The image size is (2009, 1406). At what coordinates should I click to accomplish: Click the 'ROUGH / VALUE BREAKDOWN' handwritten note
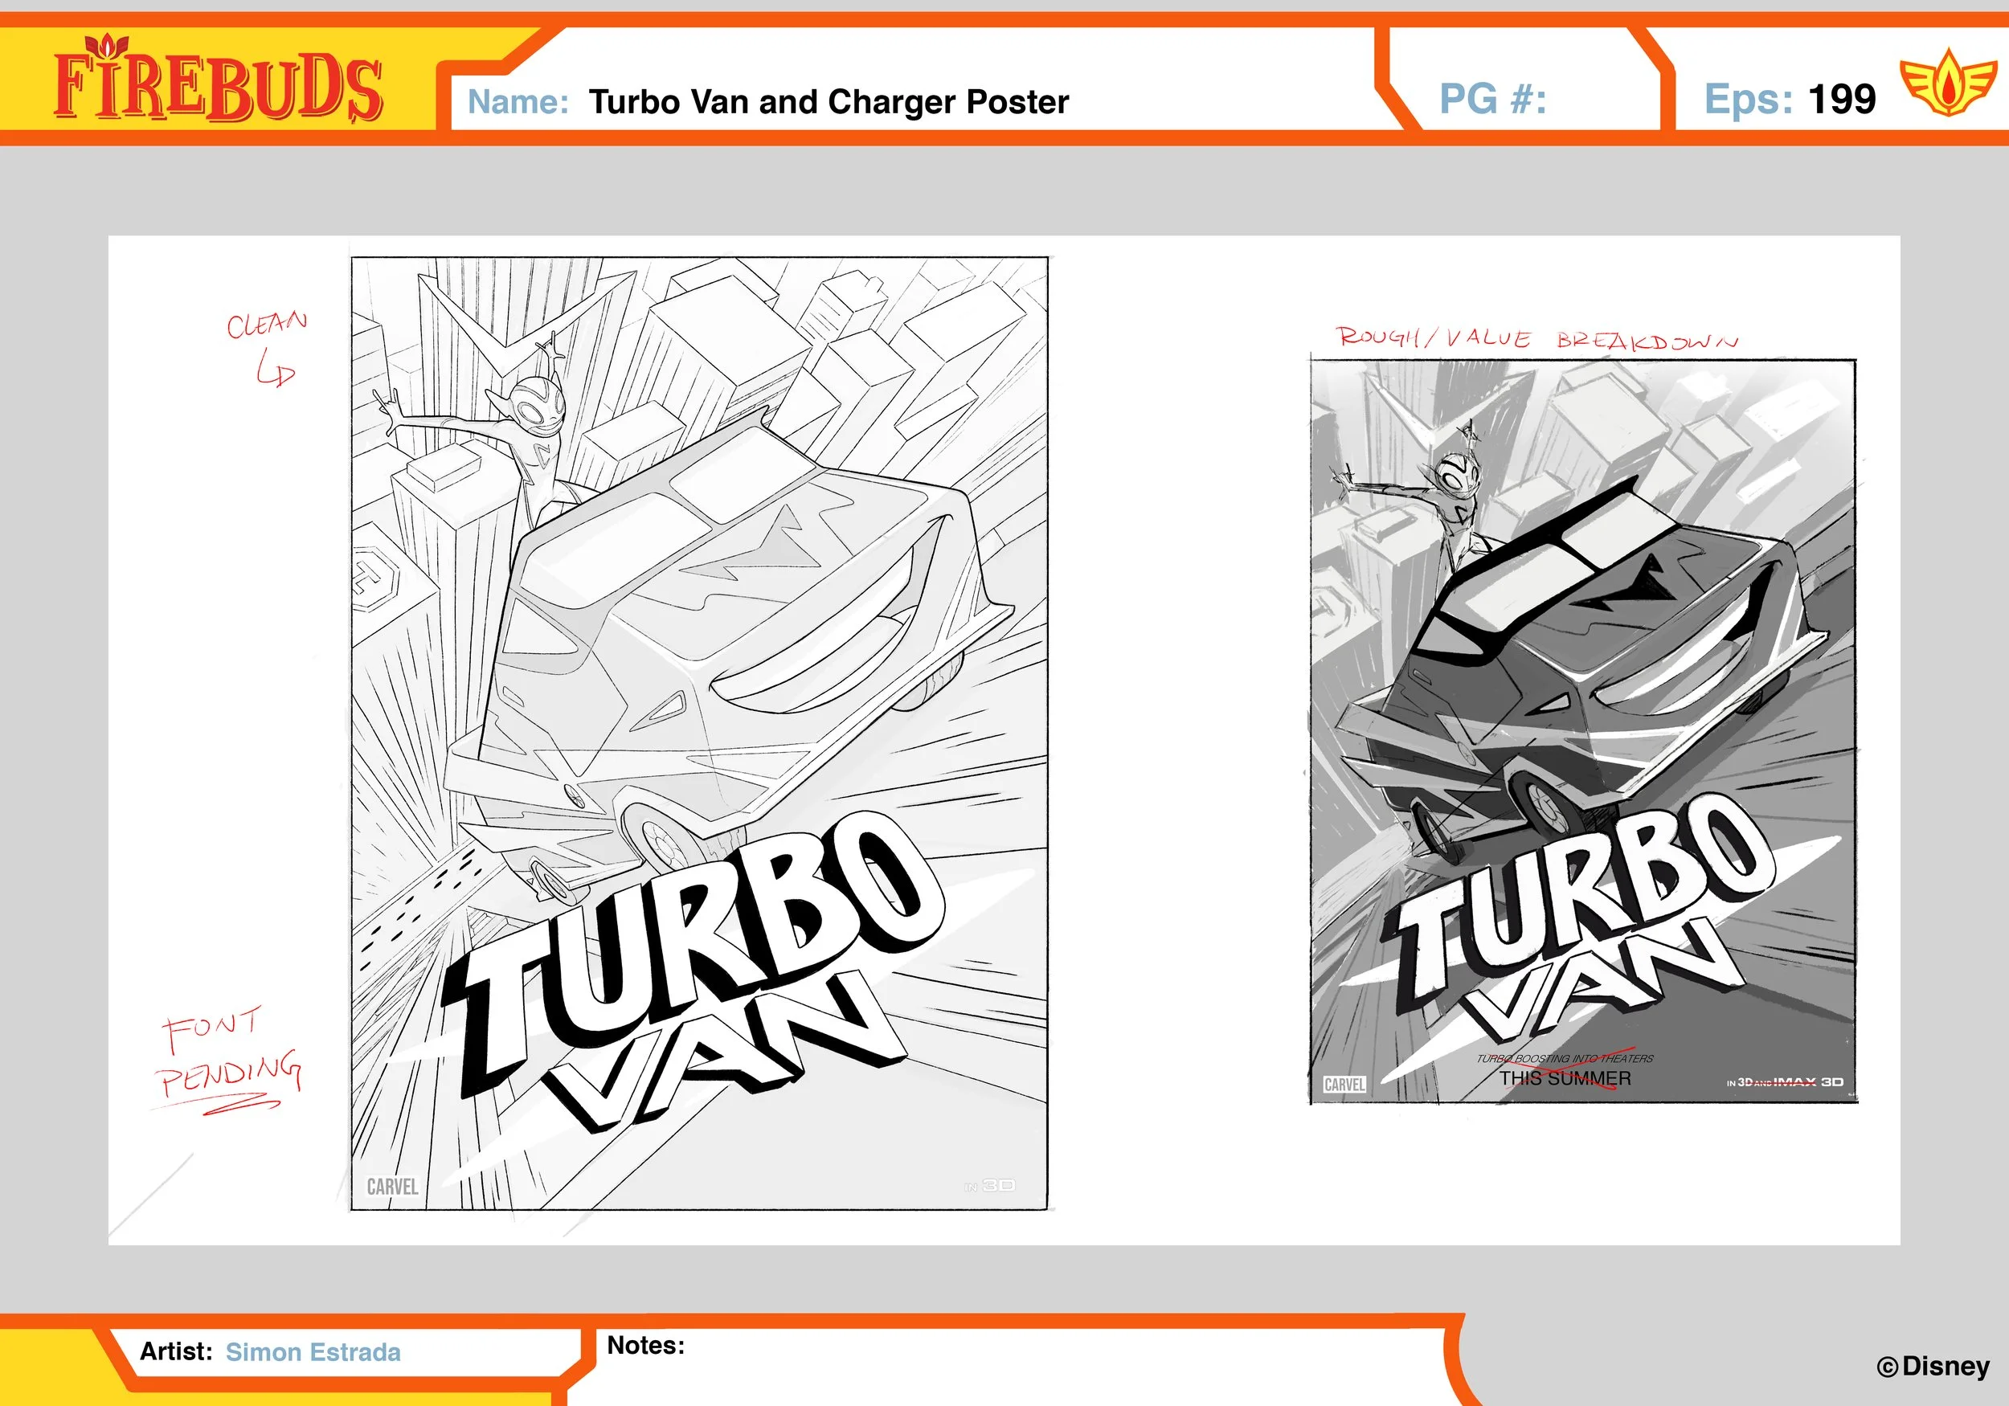pyautogui.click(x=1537, y=337)
